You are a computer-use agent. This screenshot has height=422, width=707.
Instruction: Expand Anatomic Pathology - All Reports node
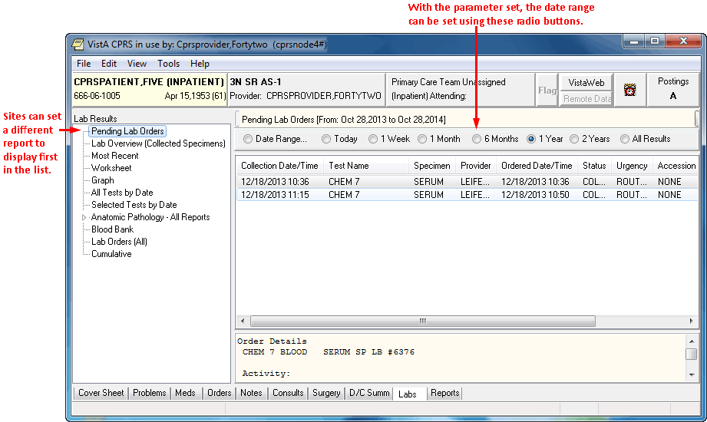coord(84,217)
